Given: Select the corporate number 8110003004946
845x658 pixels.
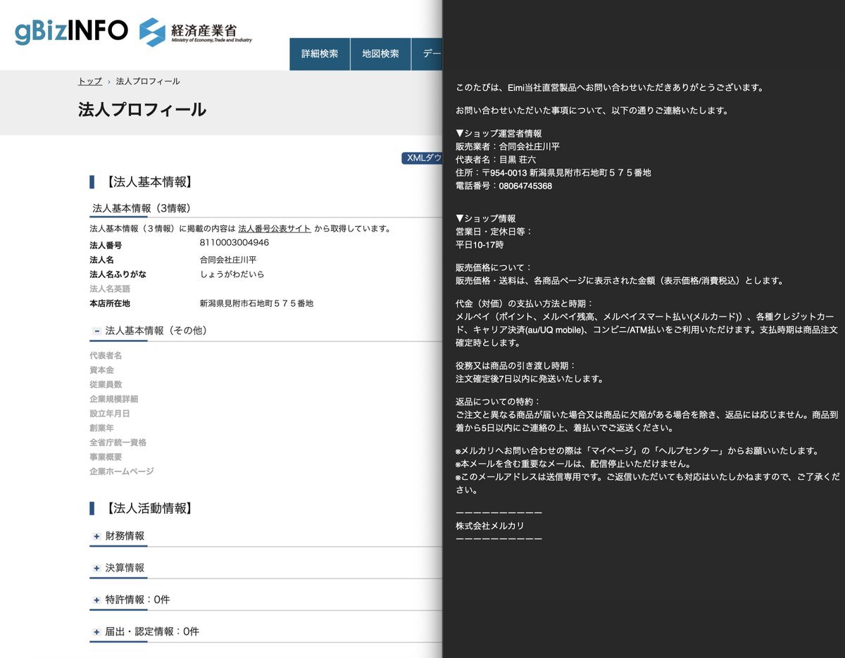Looking at the screenshot, I should 234,243.
